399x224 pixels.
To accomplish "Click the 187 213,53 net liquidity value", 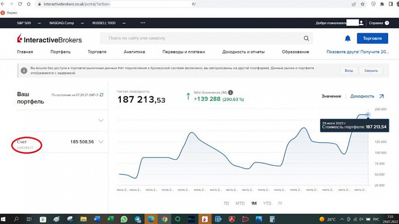I will [x=141, y=100].
